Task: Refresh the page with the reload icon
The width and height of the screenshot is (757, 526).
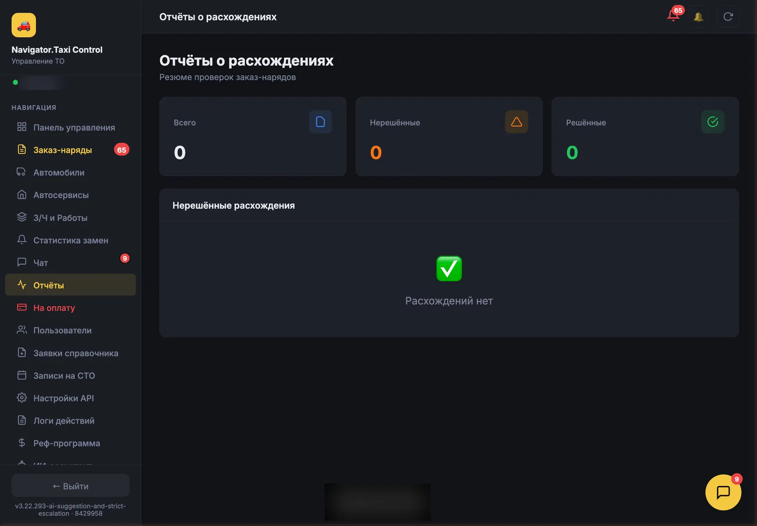Action: (x=728, y=17)
